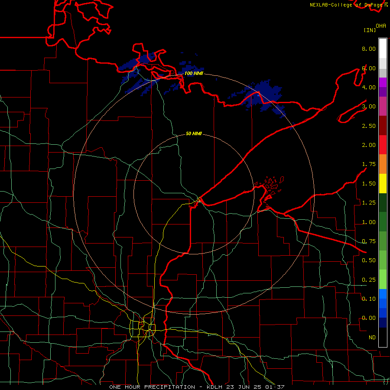The height and width of the screenshot is (390, 390).
Task: Click the 100 NMI range ring label
Action: point(194,73)
